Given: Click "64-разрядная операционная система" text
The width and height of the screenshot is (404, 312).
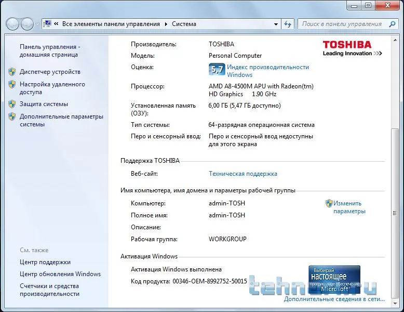Looking at the screenshot, I should [x=262, y=125].
